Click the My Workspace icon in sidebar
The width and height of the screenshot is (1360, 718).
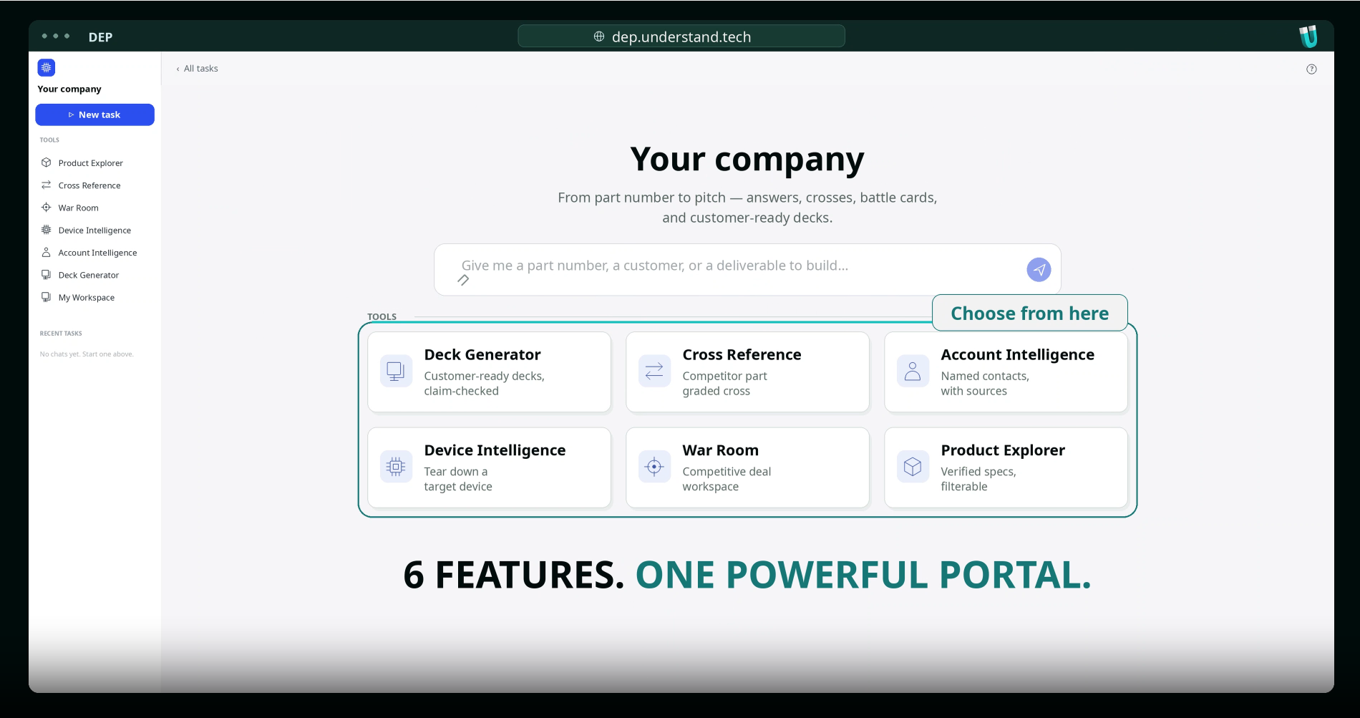[x=47, y=297]
